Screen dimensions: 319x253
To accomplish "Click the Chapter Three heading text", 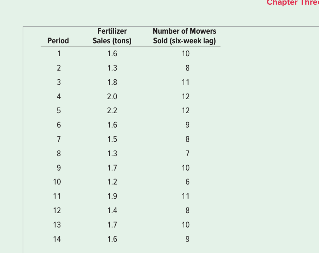I will [293, 3].
